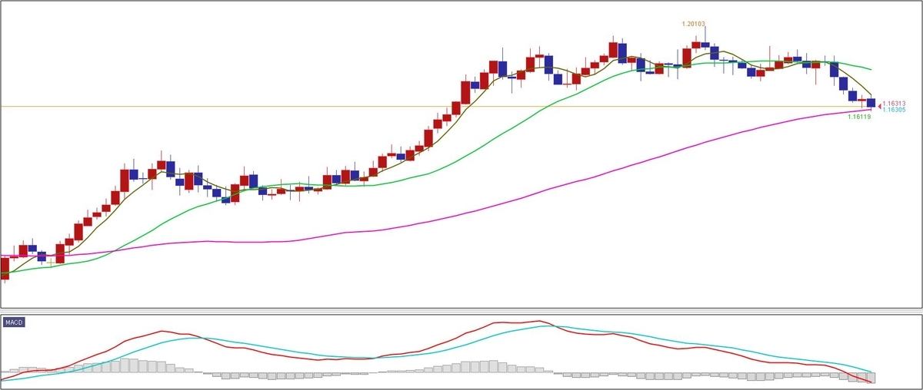Image resolution: width=923 pixels, height=390 pixels.
Task: Click the MACD indicator label
Action: pos(14,322)
